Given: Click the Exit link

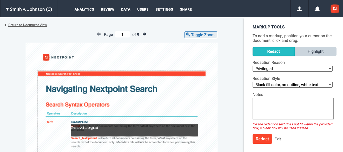Looking at the screenshot, I should click(278, 139).
